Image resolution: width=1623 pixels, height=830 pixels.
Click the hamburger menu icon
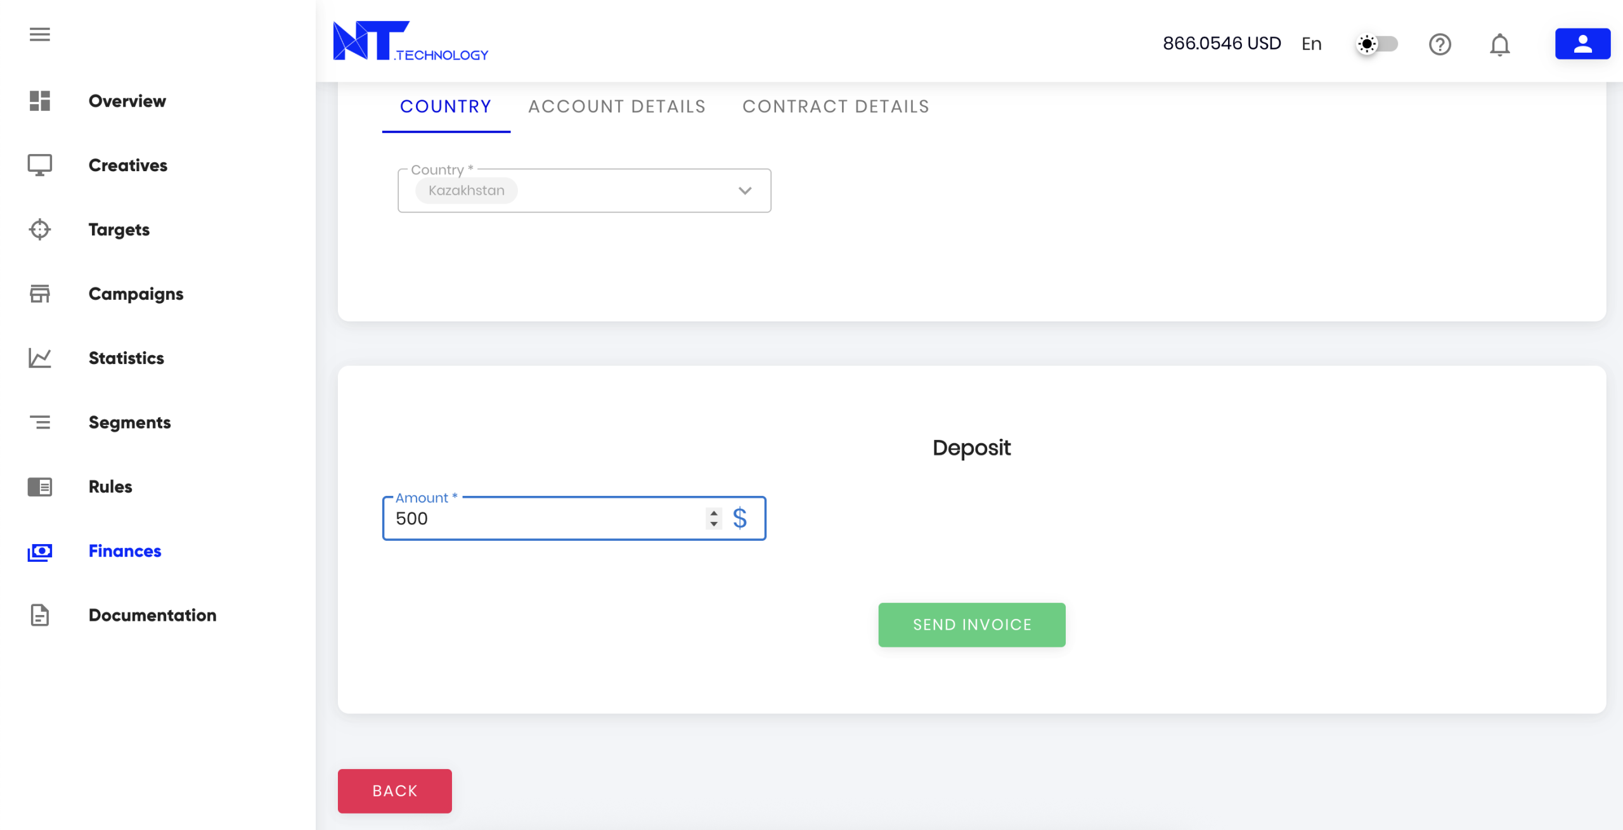click(39, 34)
